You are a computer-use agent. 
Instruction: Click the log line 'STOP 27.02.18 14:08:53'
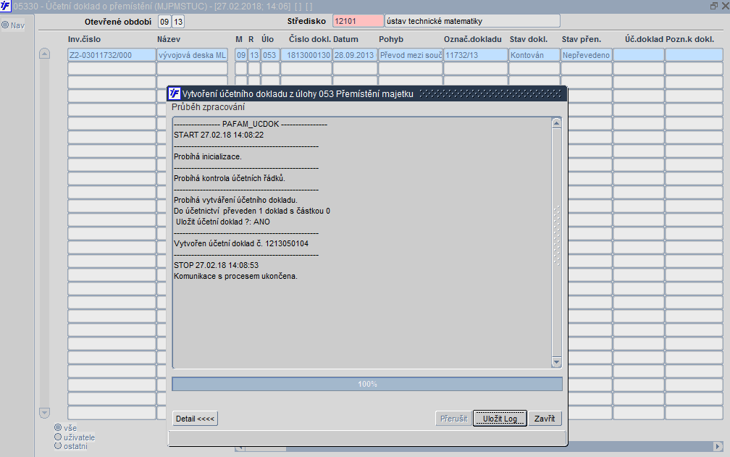click(216, 265)
